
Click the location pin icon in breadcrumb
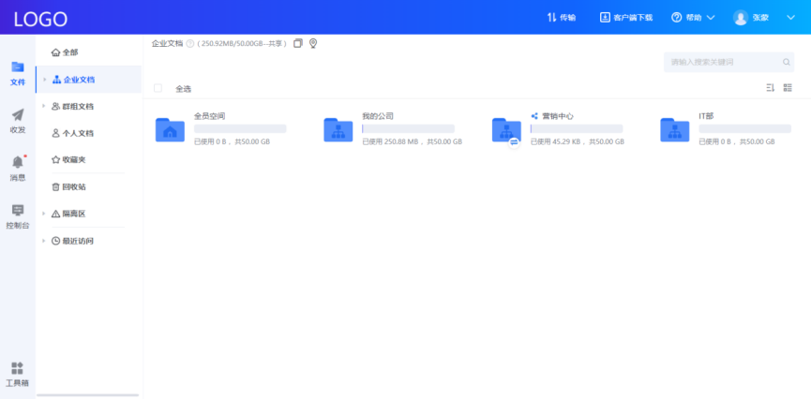tap(313, 43)
